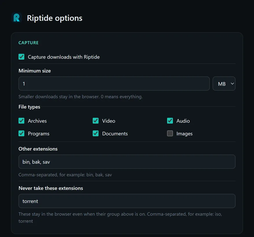Click the Riptide logo icon
The height and width of the screenshot is (237, 254).
coord(17,18)
